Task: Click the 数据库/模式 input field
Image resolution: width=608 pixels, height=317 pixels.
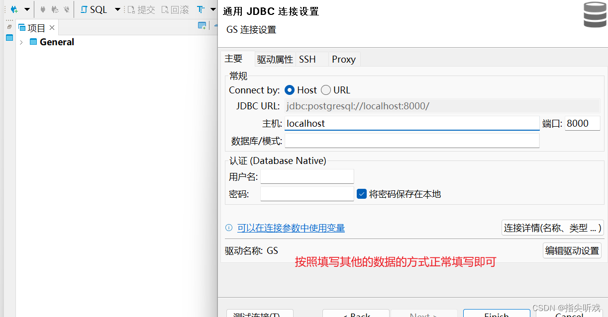Action: click(x=412, y=141)
